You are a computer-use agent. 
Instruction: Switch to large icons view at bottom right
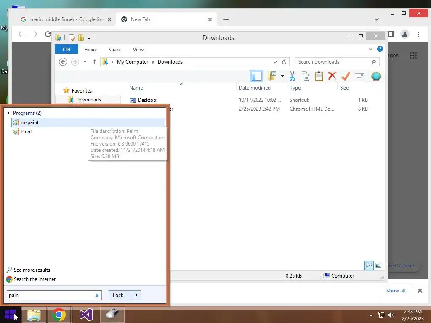click(378, 265)
